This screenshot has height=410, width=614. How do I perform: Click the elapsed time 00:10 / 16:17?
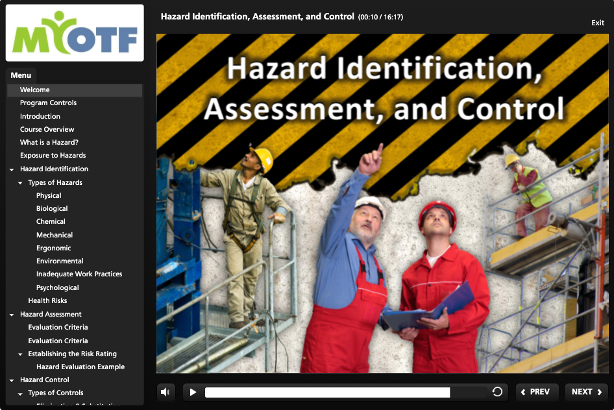pos(380,17)
